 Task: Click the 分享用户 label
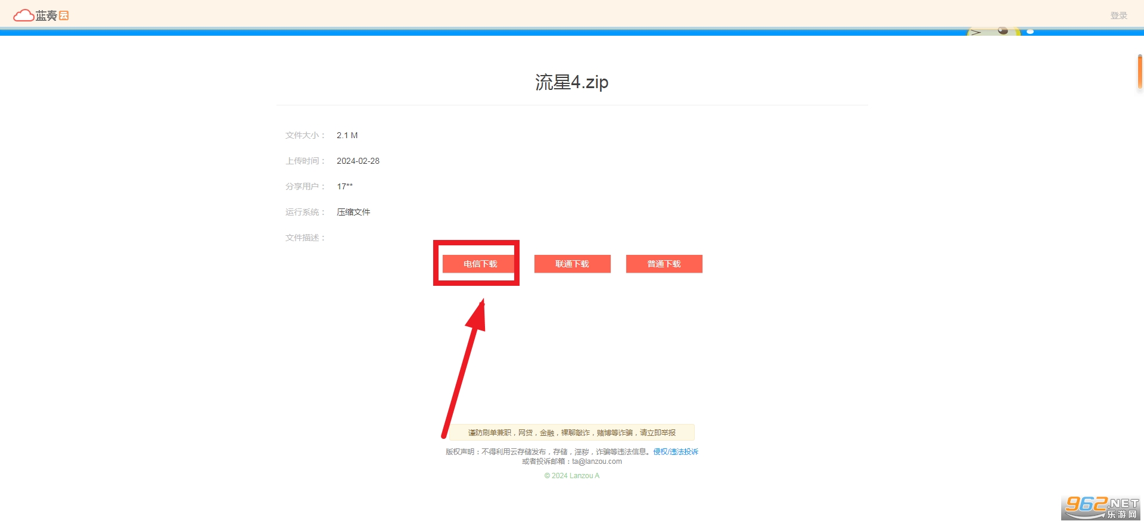coord(305,186)
